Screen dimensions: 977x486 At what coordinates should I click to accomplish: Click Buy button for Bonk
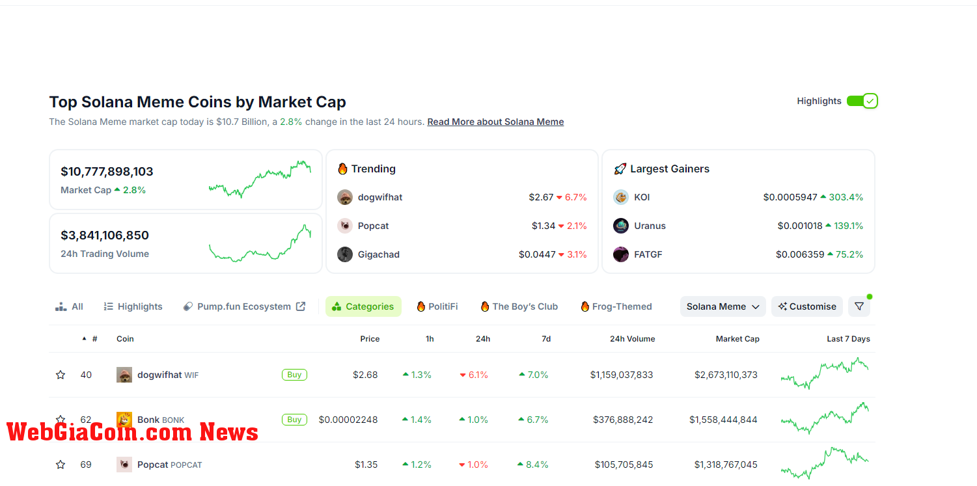294,420
